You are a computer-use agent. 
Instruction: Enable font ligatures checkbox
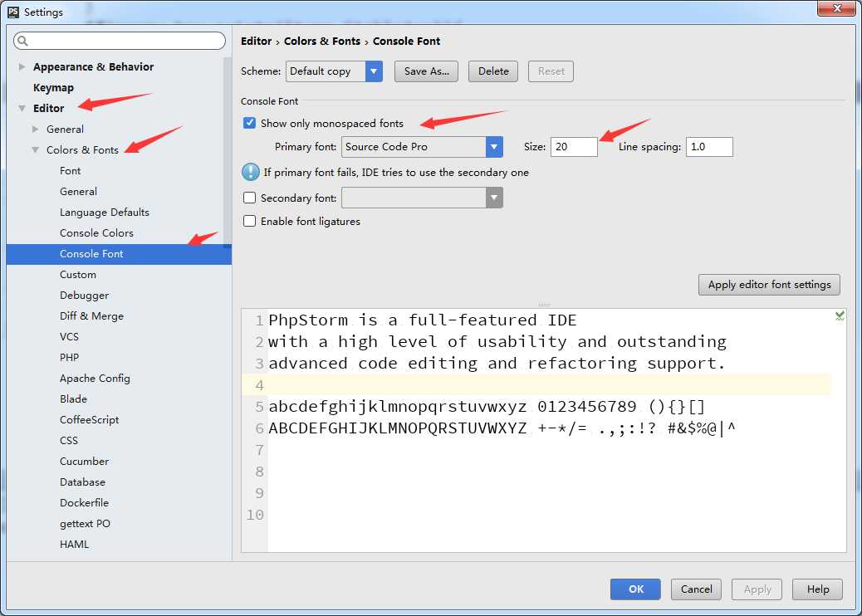[250, 221]
